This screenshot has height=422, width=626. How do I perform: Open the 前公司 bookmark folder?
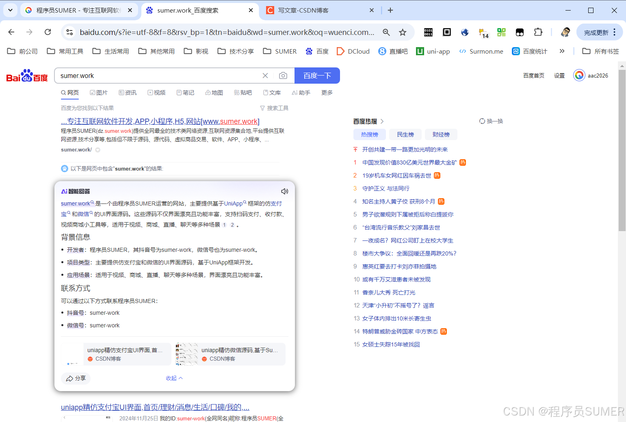[23, 51]
